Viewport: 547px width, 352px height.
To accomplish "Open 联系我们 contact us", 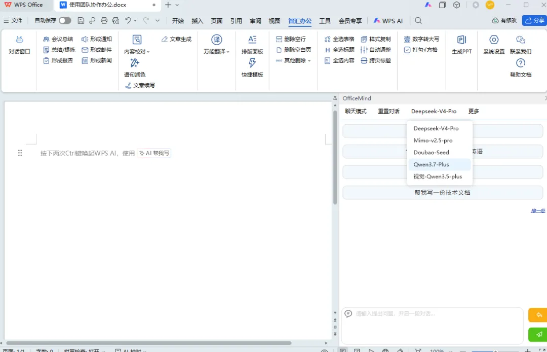I will (x=521, y=45).
